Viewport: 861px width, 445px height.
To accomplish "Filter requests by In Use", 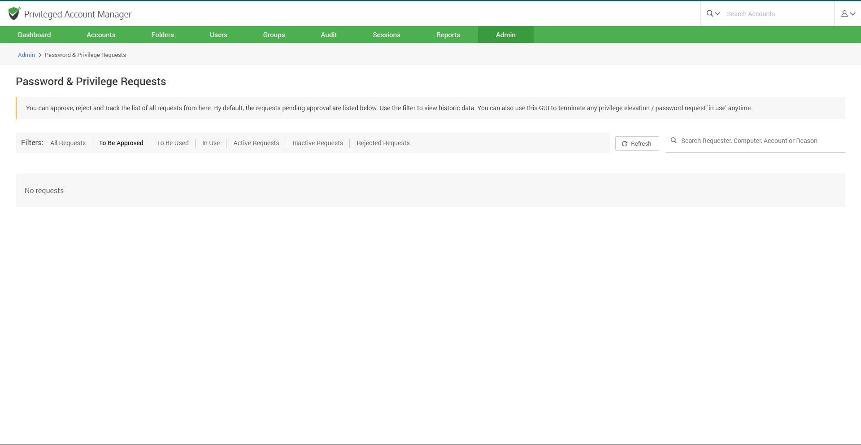I will click(x=211, y=143).
